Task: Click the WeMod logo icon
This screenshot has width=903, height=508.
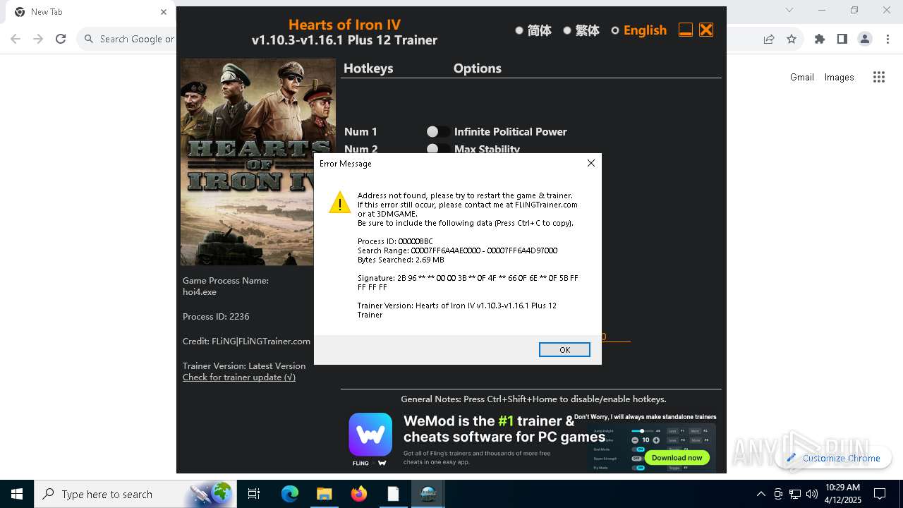Action: coord(370,435)
